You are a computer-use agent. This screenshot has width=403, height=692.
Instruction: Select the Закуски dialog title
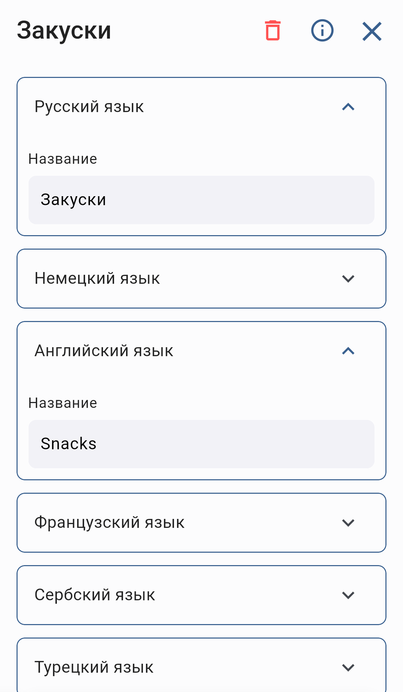[64, 30]
